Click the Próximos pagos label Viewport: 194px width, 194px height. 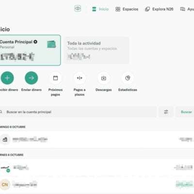[55, 92]
